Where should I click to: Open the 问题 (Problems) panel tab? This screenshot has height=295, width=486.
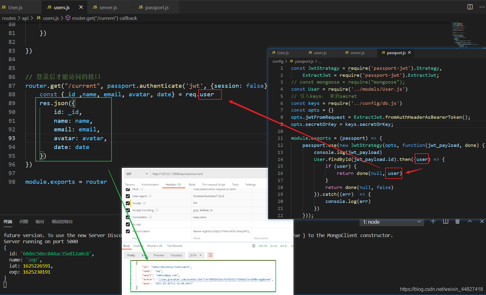point(24,222)
